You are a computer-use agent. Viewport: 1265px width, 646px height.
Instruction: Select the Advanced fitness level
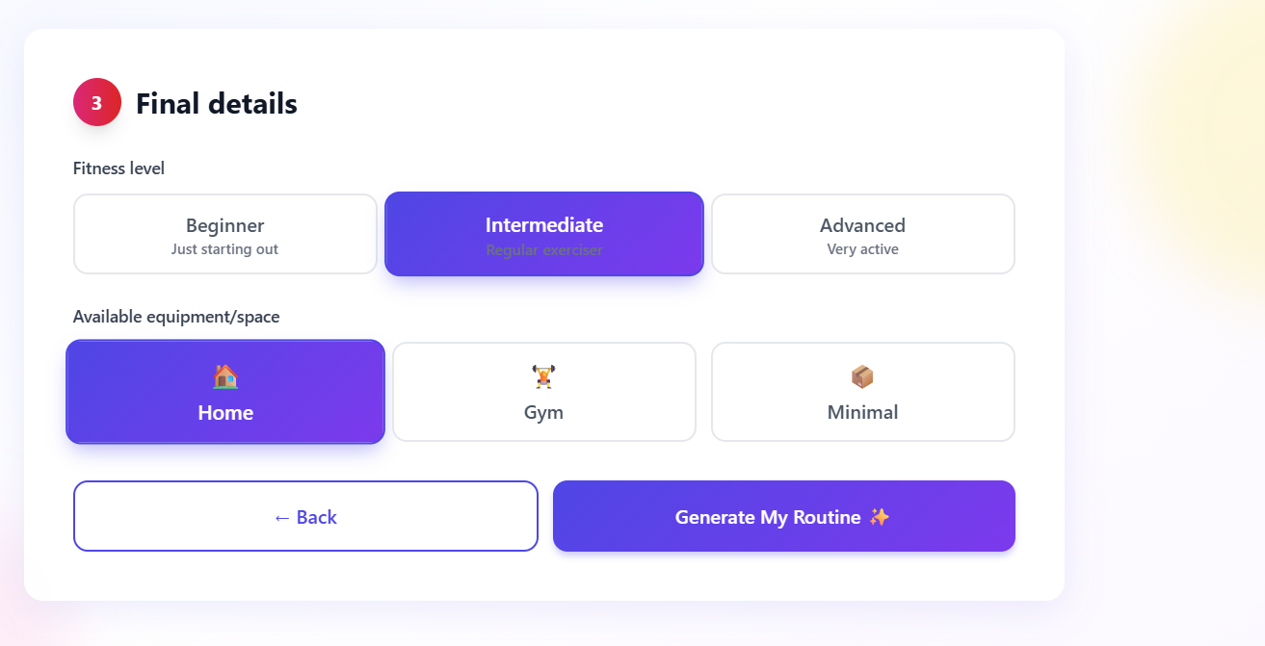(x=862, y=234)
